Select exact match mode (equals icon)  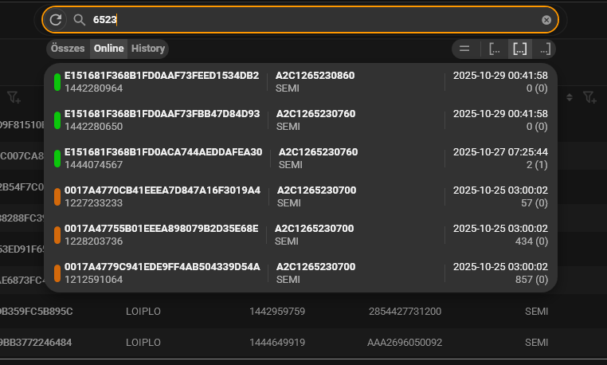464,49
